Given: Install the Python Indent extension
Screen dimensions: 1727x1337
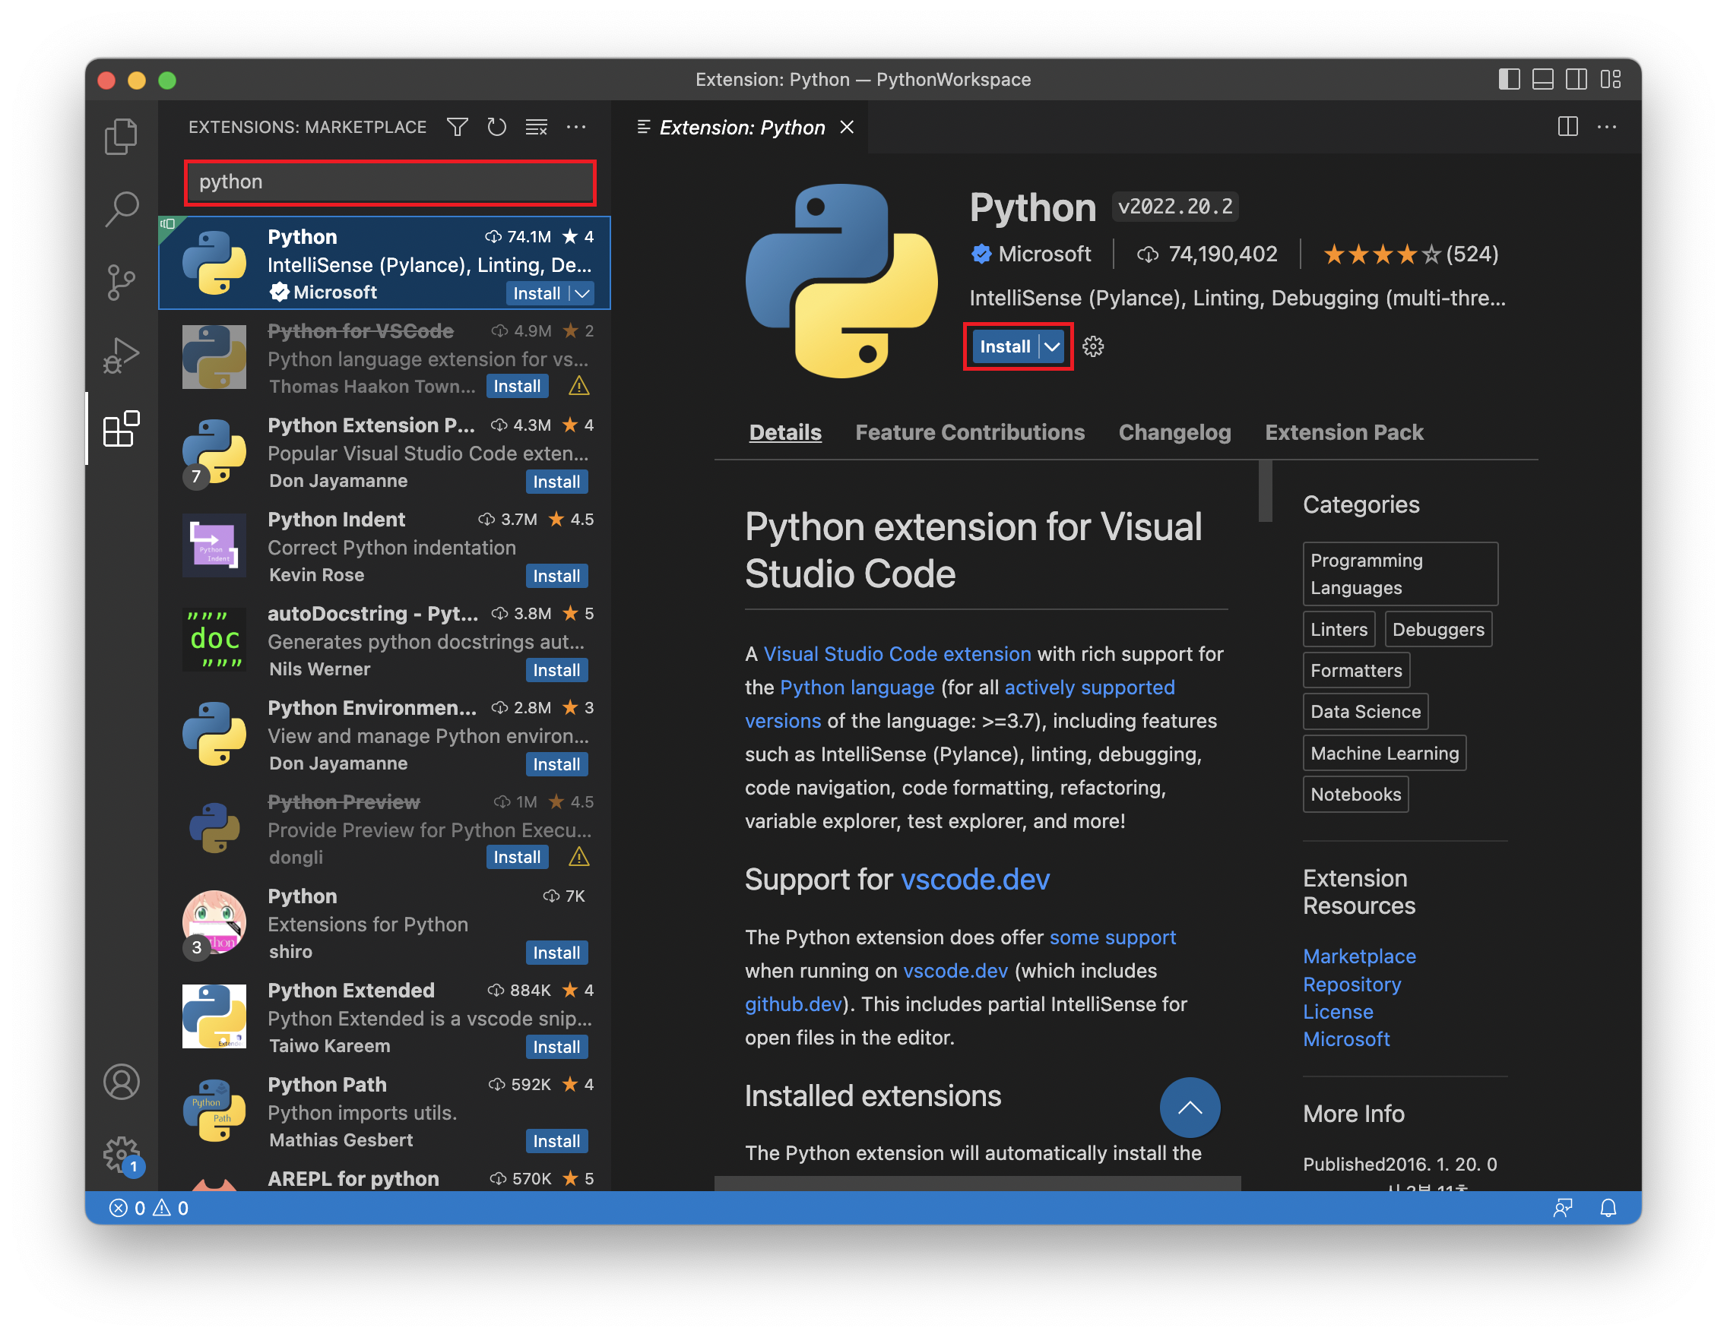Looking at the screenshot, I should [x=556, y=576].
